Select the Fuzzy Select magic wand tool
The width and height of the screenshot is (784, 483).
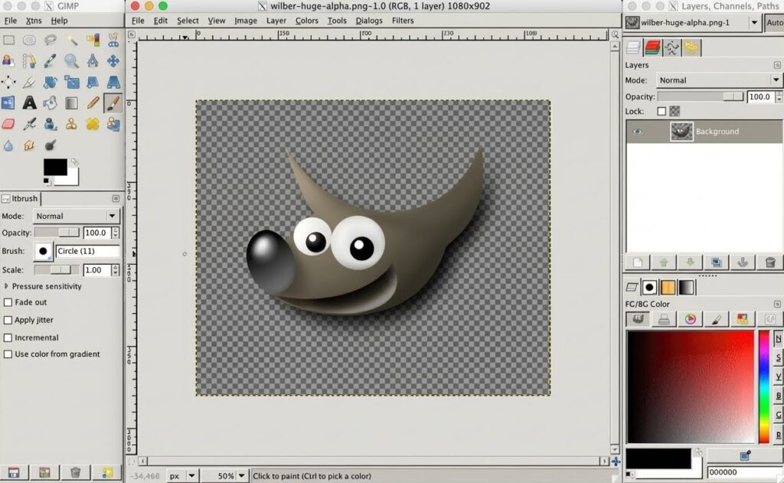[x=70, y=40]
